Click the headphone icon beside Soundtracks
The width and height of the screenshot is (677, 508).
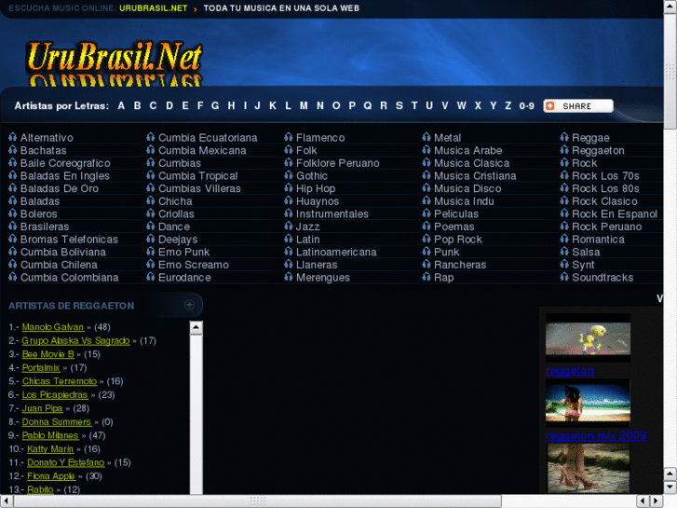(564, 277)
